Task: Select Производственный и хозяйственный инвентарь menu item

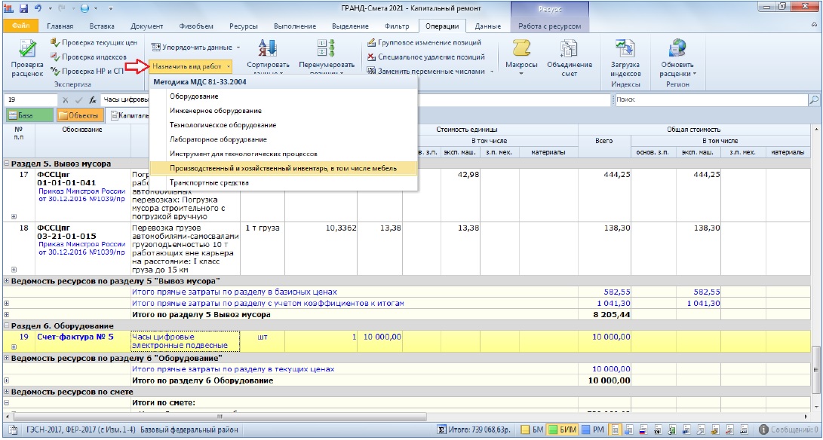Action: 284,168
